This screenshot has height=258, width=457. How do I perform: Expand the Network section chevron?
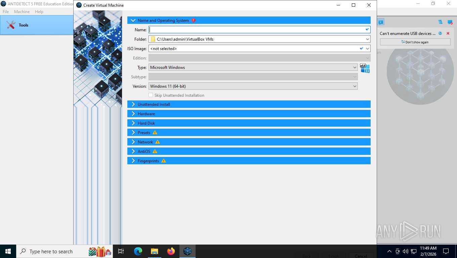tap(133, 142)
